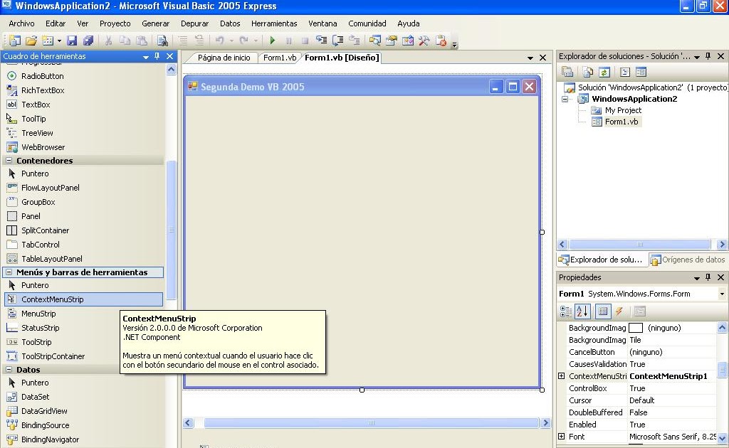Click Refresh in Solution Explorer toolbar
Image resolution: width=729 pixels, height=448 pixels.
point(604,72)
